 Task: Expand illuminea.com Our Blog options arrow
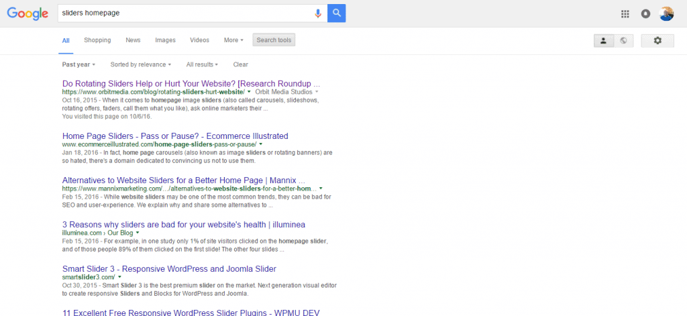click(x=137, y=233)
